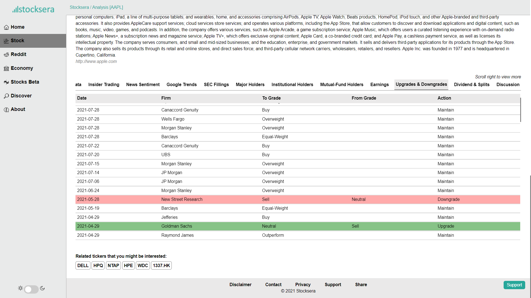Open the Insider Trading tab
Viewport: 531px width, 298px height.
click(104, 84)
